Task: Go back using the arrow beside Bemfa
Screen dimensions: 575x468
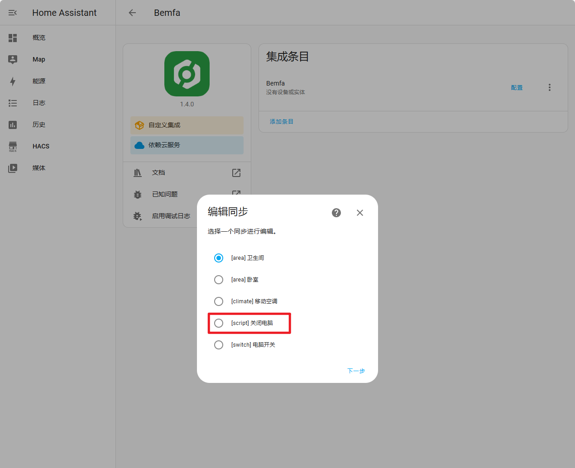Action: tap(132, 13)
